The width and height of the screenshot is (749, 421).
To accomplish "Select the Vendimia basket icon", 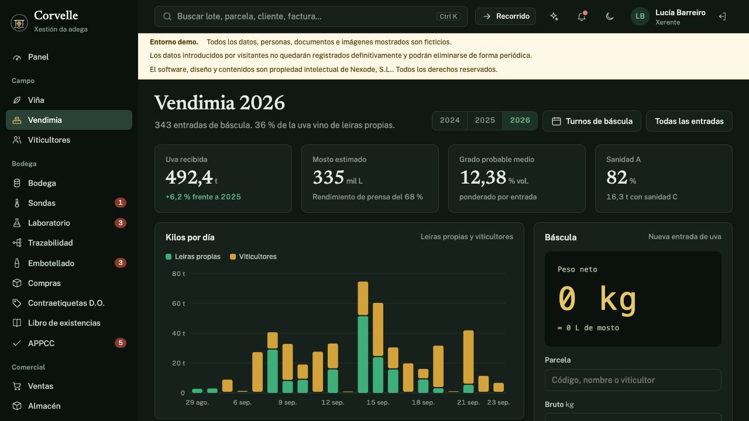I will [17, 120].
